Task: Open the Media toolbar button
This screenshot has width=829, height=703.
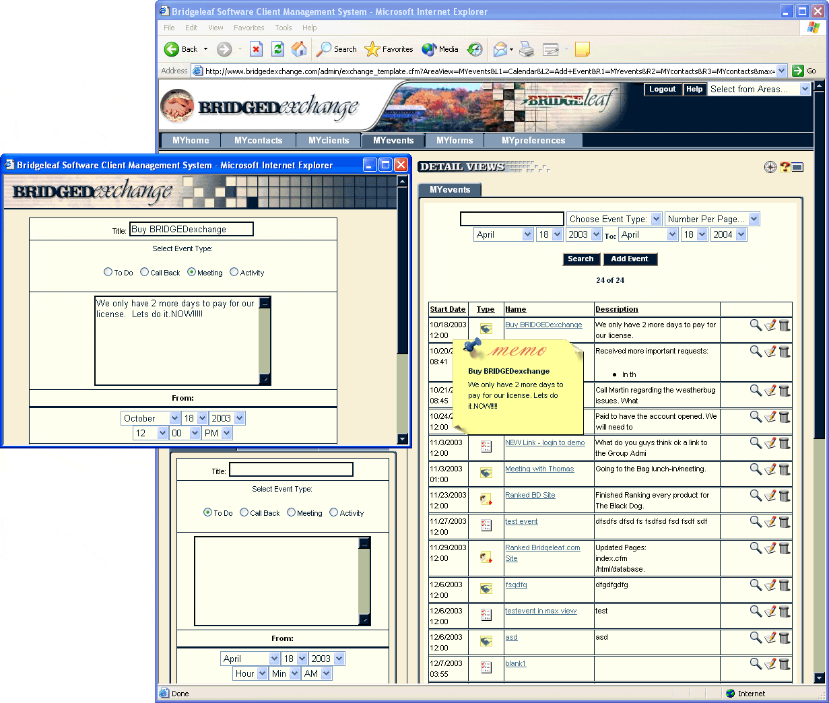Action: 440,49
